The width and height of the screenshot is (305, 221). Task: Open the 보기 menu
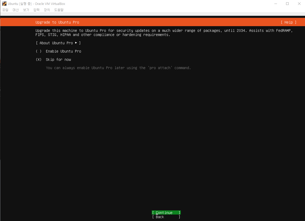26,10
